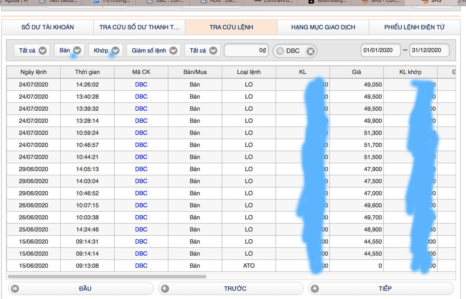This screenshot has width=466, height=299.
Task: Select the ATO order type cell
Action: click(x=249, y=266)
